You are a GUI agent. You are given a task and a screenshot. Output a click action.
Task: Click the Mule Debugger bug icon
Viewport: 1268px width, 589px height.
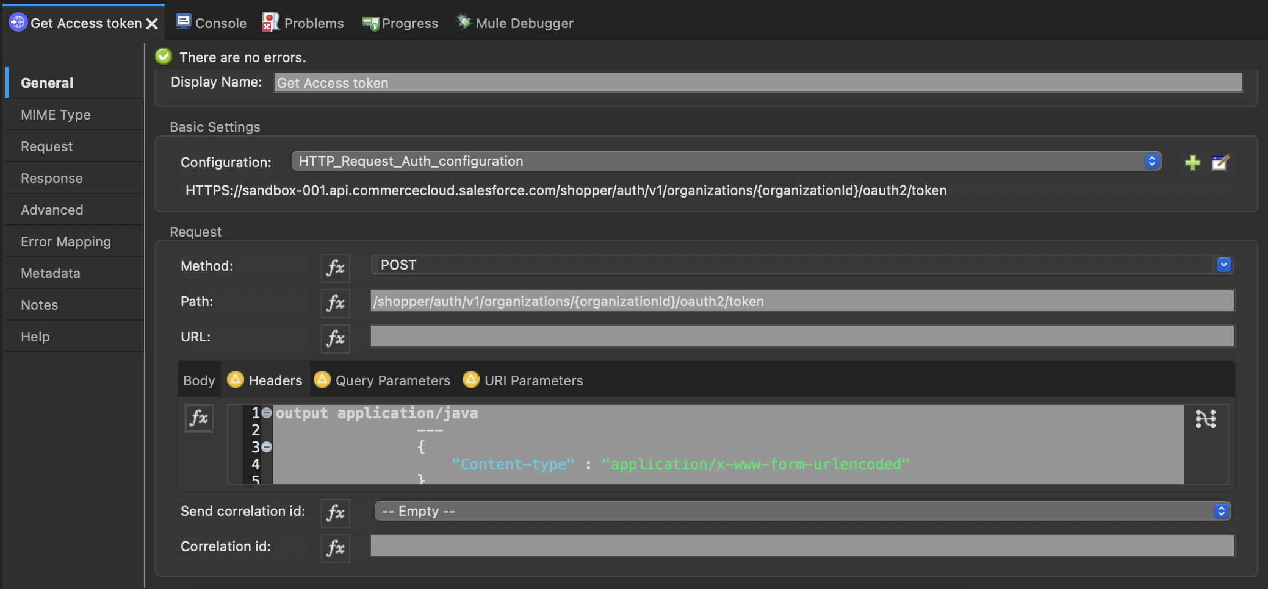pos(464,22)
